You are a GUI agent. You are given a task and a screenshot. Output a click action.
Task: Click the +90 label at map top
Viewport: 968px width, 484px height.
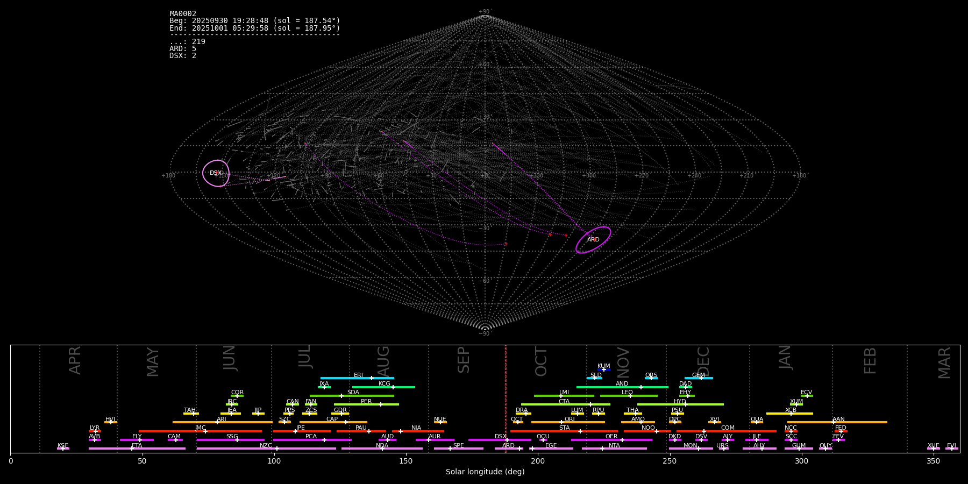pyautogui.click(x=485, y=12)
